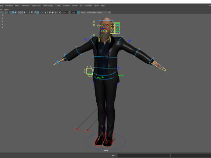Enable Wireframe shading in panel toolbar
Image resolution: width=211 pixels, height=158 pixels.
pyautogui.click(x=10, y=12)
